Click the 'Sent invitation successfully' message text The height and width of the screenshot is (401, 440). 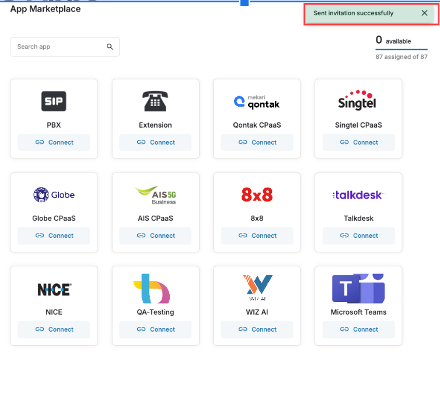(353, 13)
